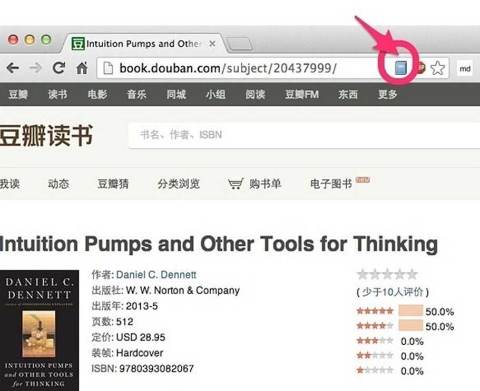Screen dimensions: 480x391
Task: Open 音乐 in top navigation
Action: (137, 95)
